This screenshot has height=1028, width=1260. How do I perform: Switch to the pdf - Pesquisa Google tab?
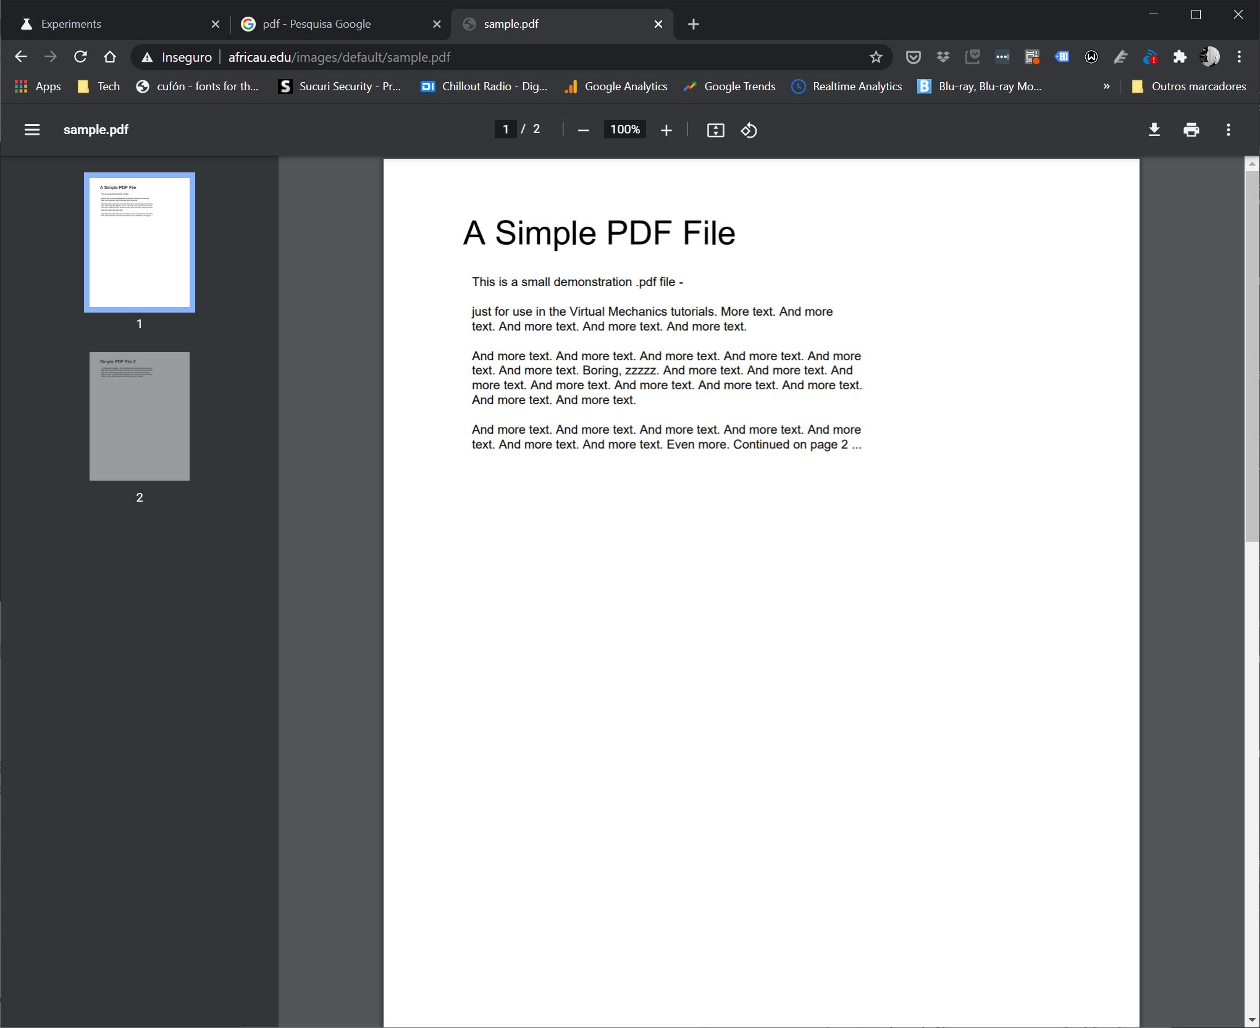(316, 24)
